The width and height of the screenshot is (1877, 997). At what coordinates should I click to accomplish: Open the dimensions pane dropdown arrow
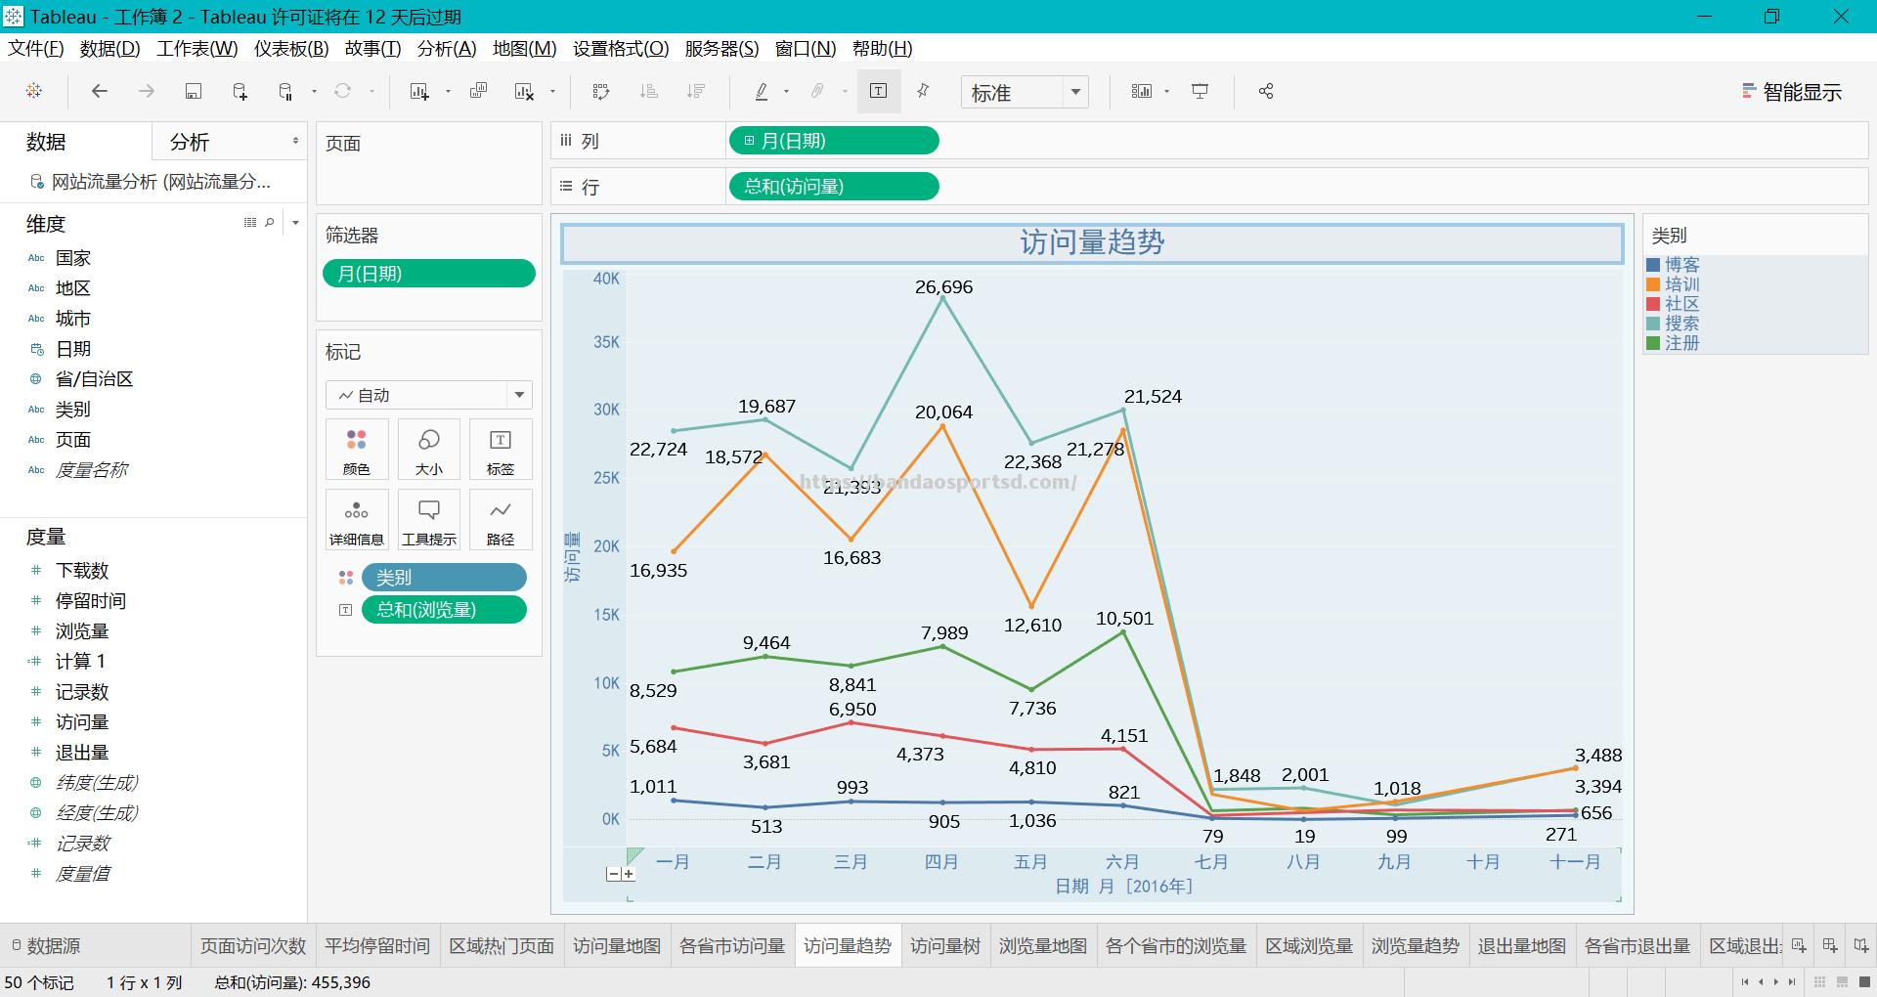(x=295, y=223)
